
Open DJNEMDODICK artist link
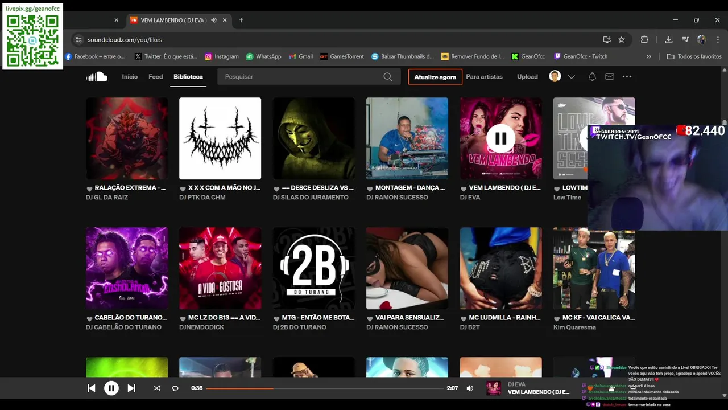202,327
